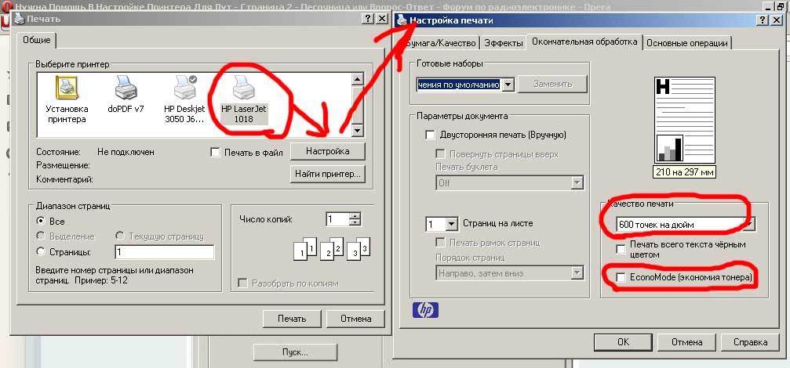The height and width of the screenshot is (368, 790).
Task: Click the help question mark in Настройка печати
Action: (763, 20)
